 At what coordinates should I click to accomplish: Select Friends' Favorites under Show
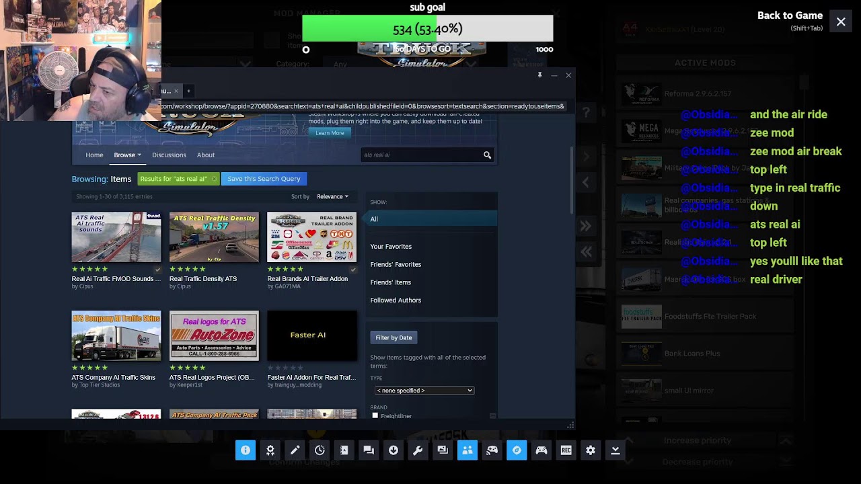point(396,265)
